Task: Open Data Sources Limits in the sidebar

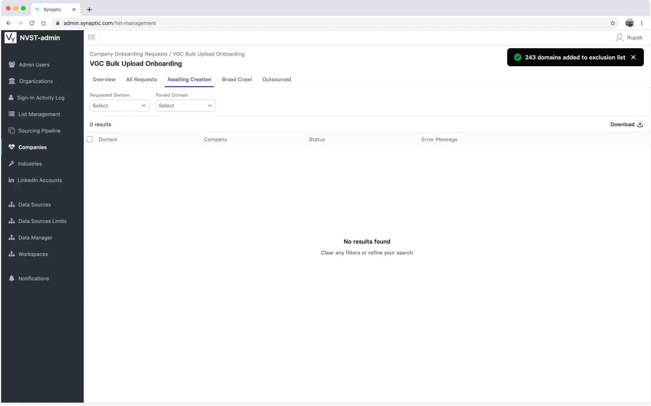Action: click(42, 221)
